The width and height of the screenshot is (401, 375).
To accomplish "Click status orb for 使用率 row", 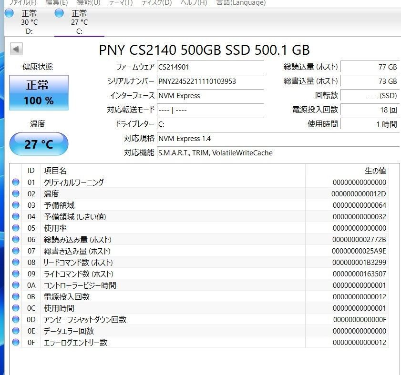I will [x=16, y=228].
